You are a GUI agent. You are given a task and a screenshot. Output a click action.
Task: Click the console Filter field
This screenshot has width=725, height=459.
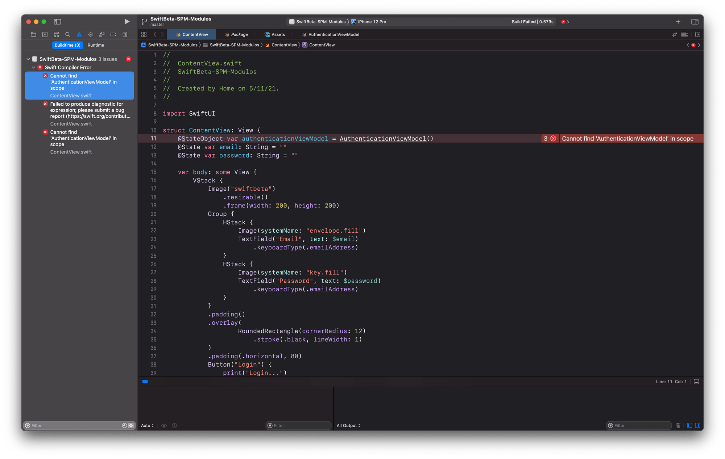(639, 425)
